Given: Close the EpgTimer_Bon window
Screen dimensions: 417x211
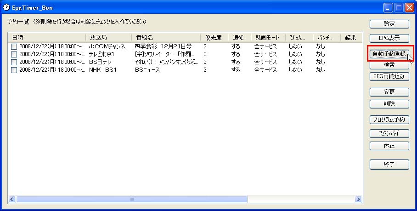Looking at the screenshot, I should pyautogui.click(x=409, y=8).
